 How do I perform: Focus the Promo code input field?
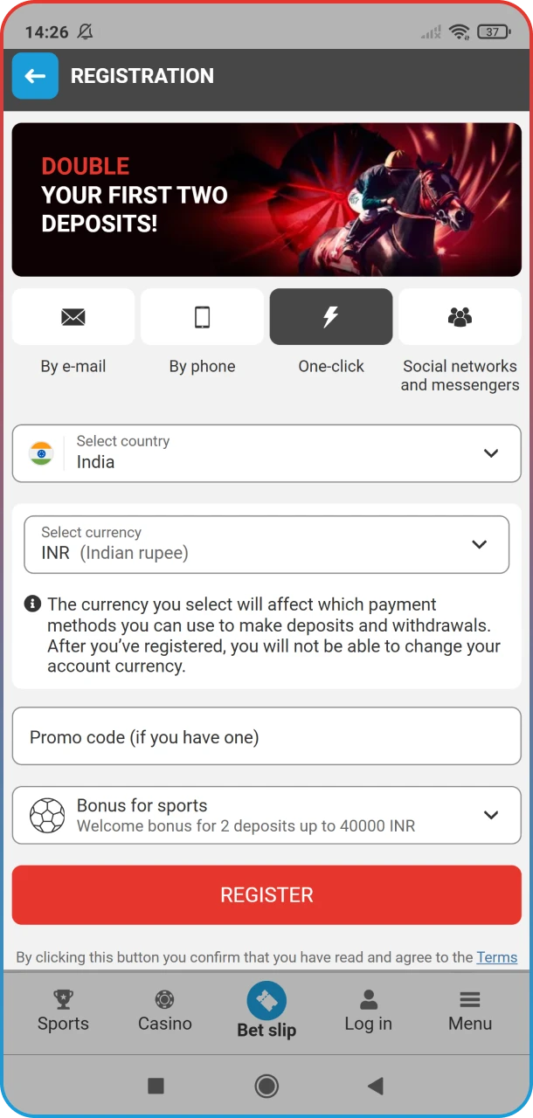[266, 737]
